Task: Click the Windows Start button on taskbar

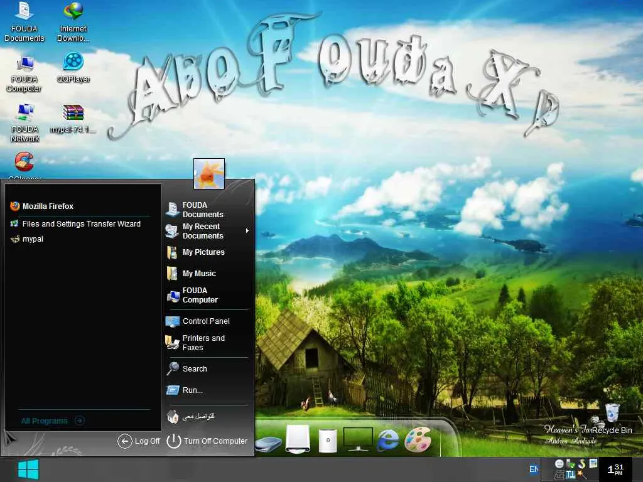Action: [28, 469]
